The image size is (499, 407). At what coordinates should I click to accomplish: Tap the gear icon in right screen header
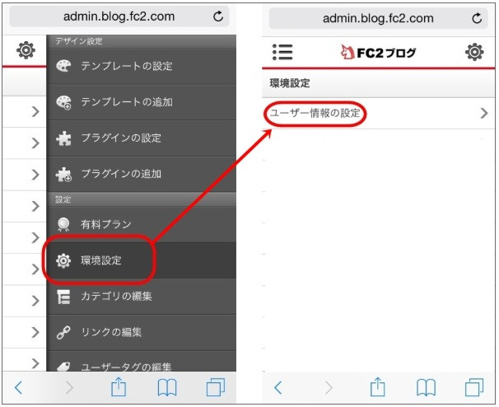[x=474, y=52]
